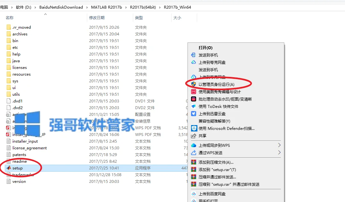345x202 pixels.
Task: Select the help folder icon
Action: (9, 54)
